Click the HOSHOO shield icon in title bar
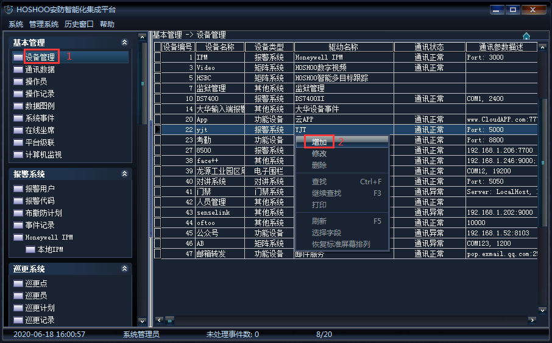The width and height of the screenshot is (552, 343). tap(8, 10)
